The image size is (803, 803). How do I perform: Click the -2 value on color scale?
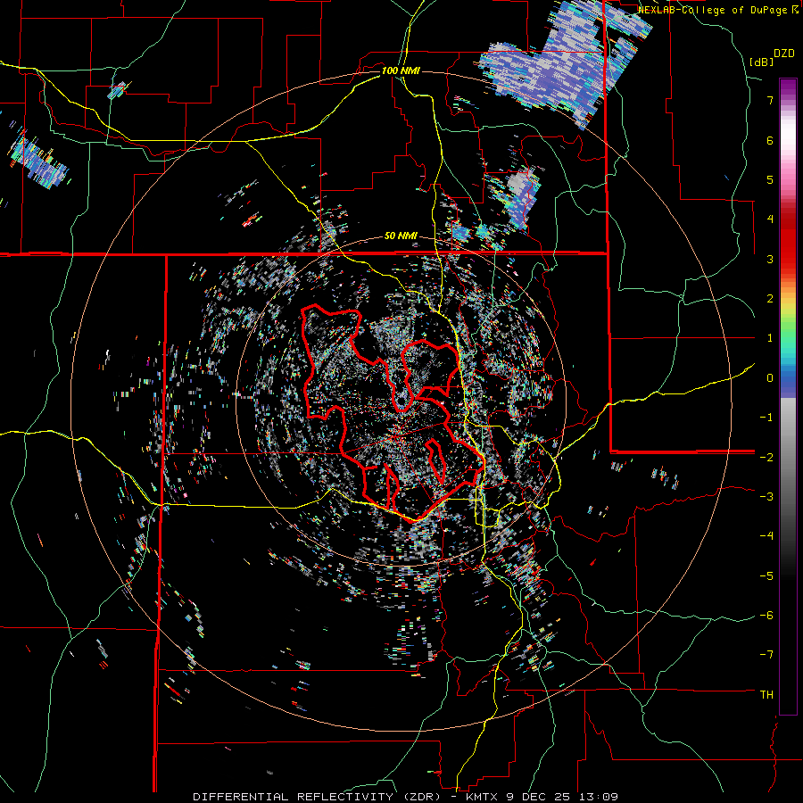click(766, 457)
